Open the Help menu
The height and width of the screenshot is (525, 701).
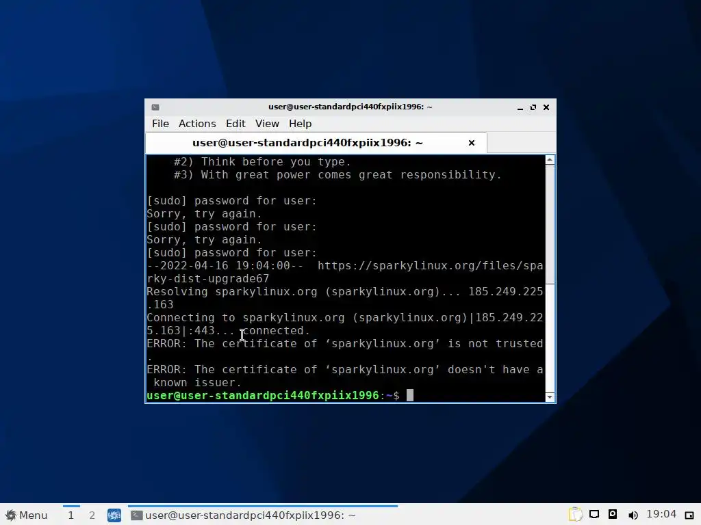tap(300, 124)
